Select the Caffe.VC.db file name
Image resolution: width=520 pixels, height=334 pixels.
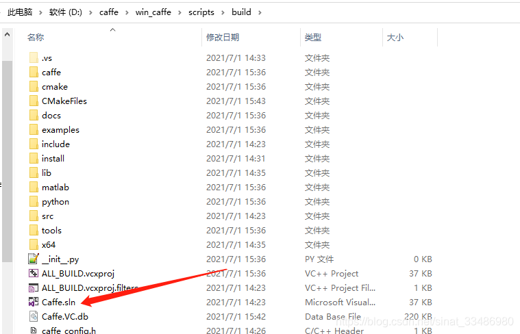(x=65, y=316)
